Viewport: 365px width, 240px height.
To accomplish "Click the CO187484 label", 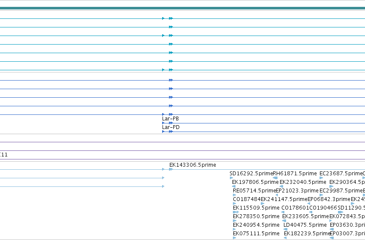I will [x=247, y=199].
